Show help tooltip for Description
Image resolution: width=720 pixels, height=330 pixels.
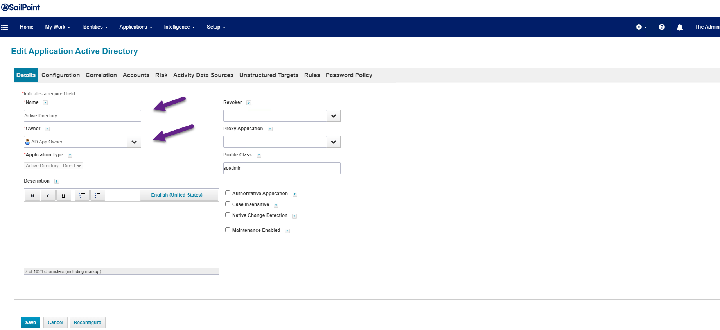coord(57,181)
